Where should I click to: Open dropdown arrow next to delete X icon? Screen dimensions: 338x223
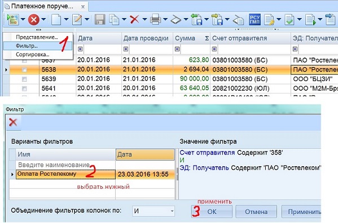[144, 19]
